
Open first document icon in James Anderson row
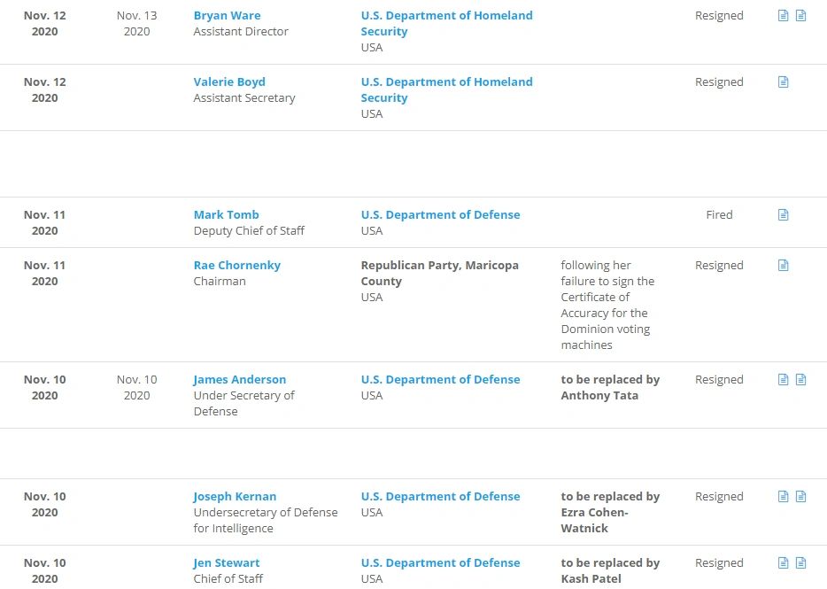(783, 380)
